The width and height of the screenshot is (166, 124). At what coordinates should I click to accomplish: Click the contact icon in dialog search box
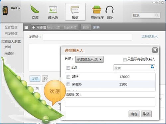[x=153, y=67]
